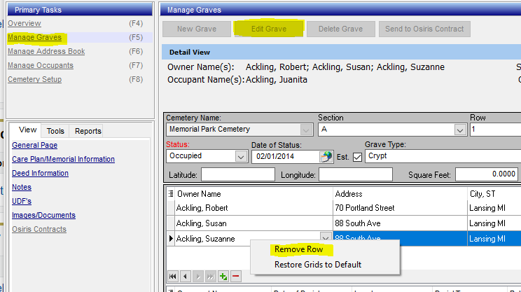Open the owner name dropdown for Ackling, Suzanne
This screenshot has height=292, width=521.
pyautogui.click(x=326, y=237)
